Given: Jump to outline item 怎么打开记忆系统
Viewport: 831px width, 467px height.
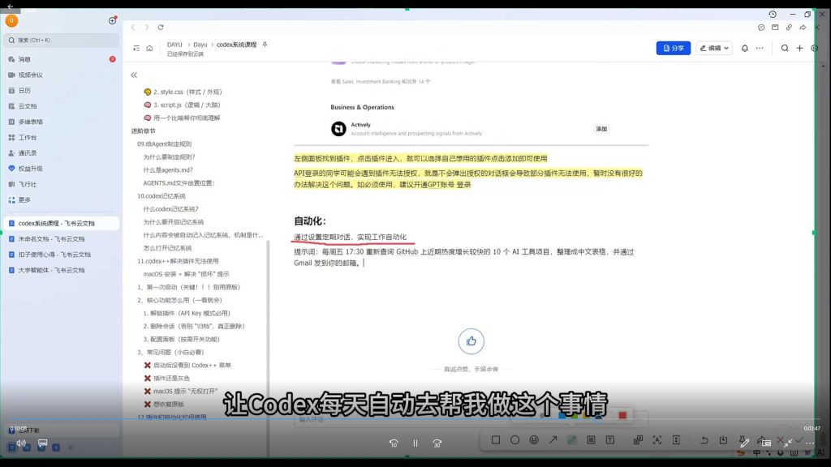Looking at the screenshot, I should (167, 248).
